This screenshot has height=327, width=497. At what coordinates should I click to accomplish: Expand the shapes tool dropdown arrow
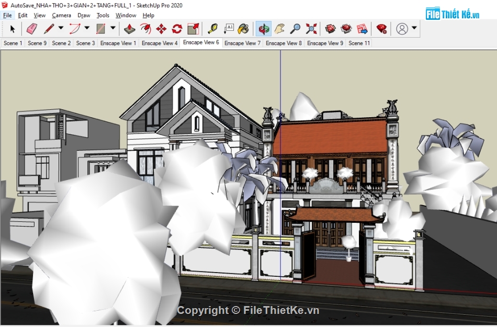(x=113, y=28)
